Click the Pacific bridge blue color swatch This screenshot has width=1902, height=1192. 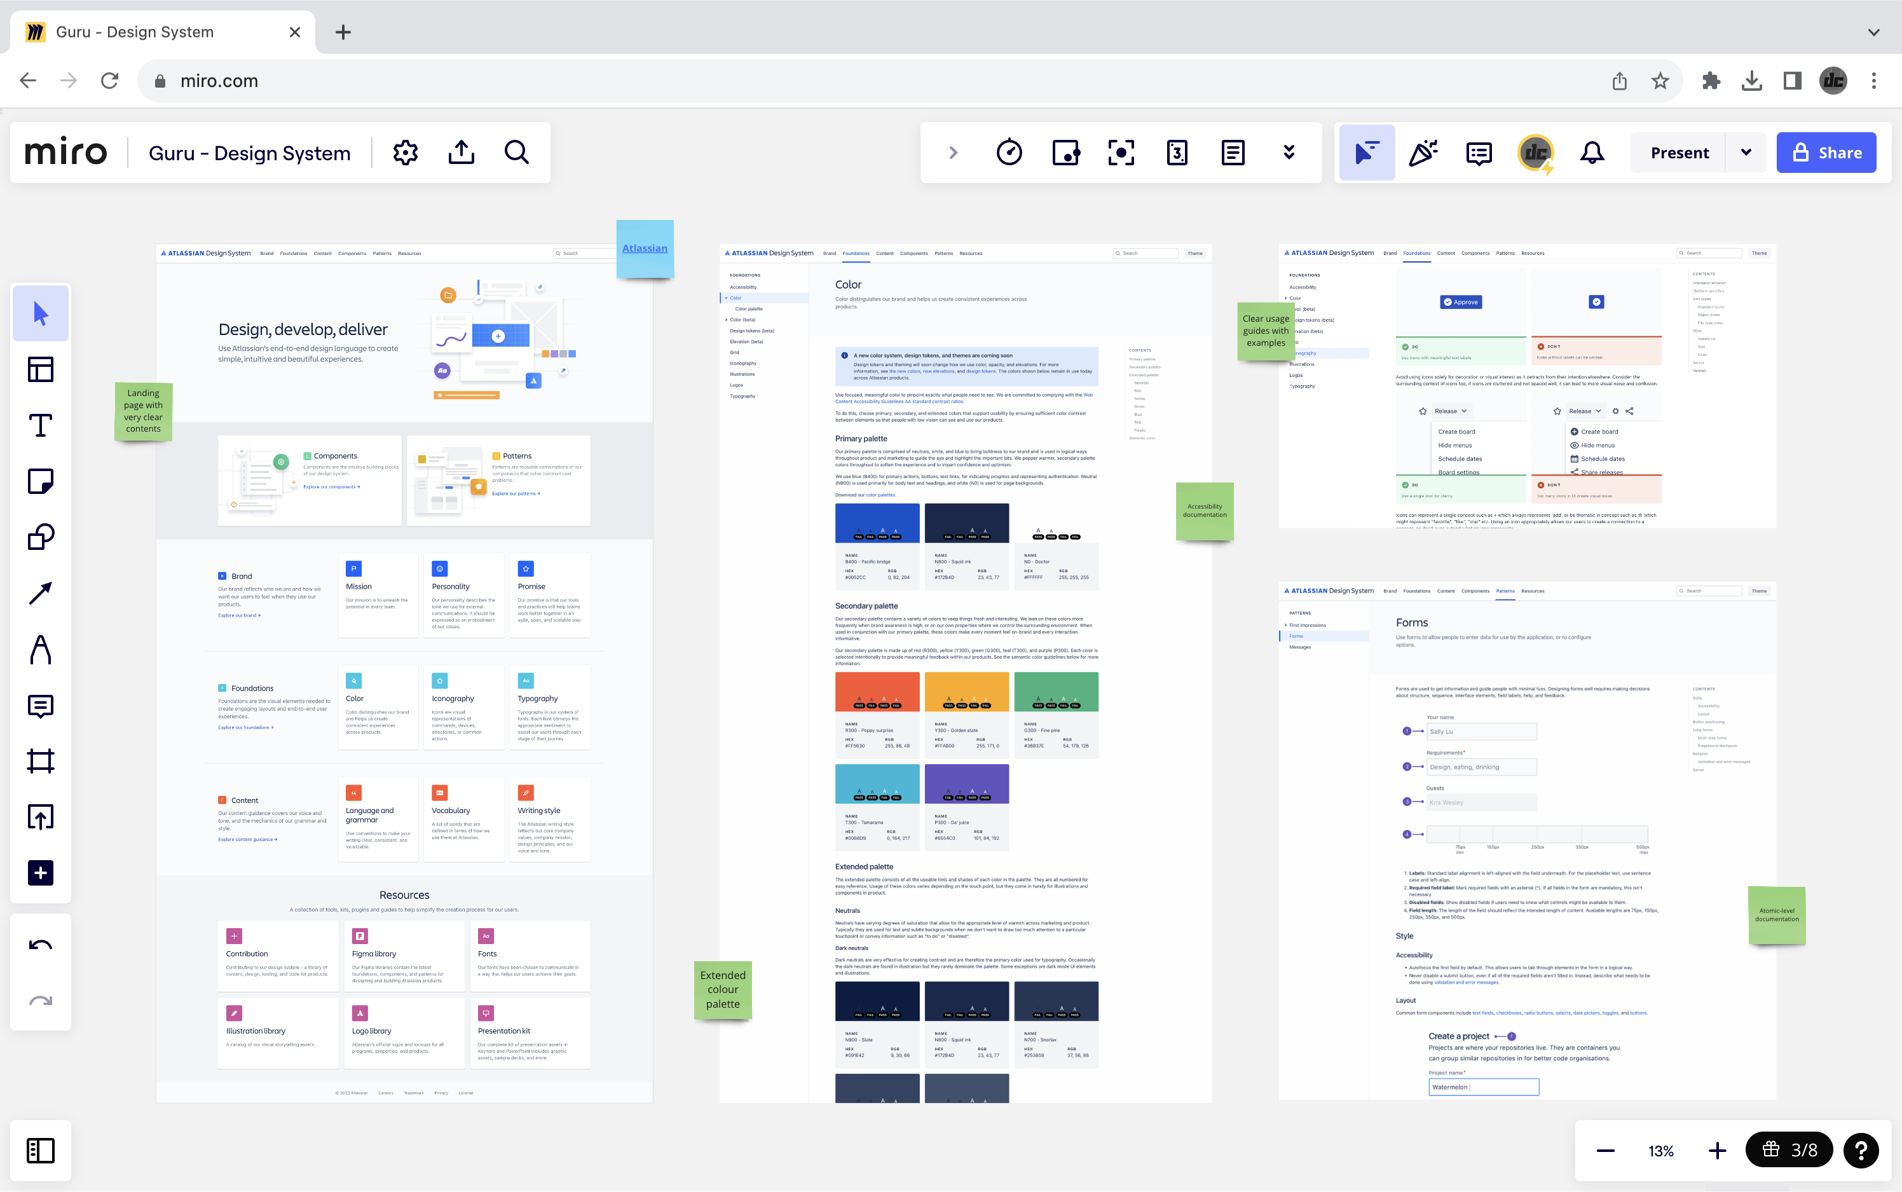point(877,523)
